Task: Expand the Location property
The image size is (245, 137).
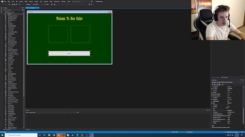Action: [212, 89]
